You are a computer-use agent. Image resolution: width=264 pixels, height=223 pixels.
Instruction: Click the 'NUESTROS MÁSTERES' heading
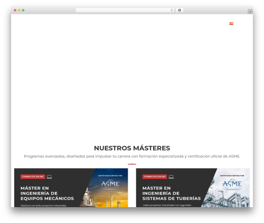coord(132,148)
